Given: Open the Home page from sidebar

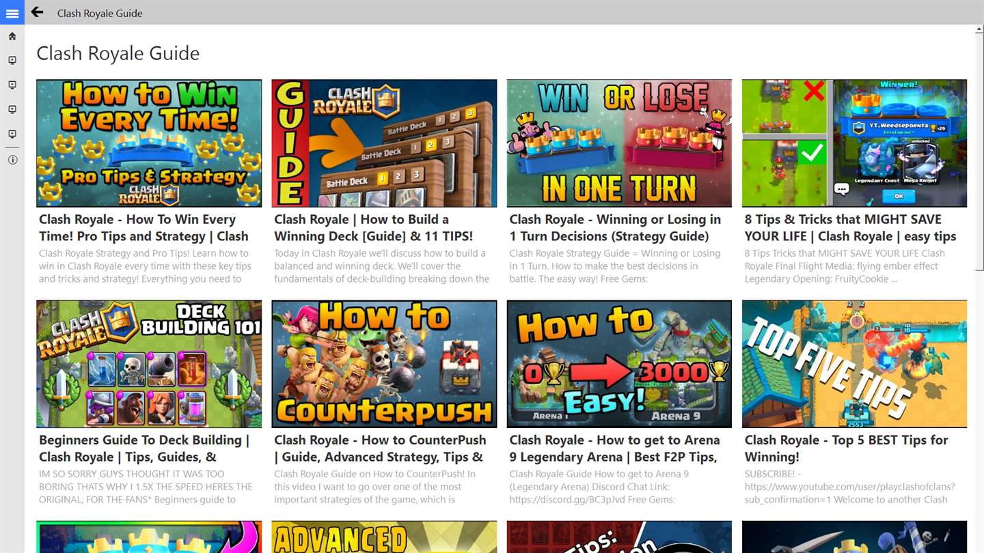Looking at the screenshot, I should tap(12, 36).
